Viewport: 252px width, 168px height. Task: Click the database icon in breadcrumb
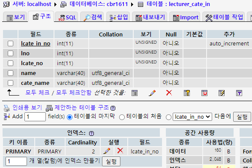coord(63,4)
